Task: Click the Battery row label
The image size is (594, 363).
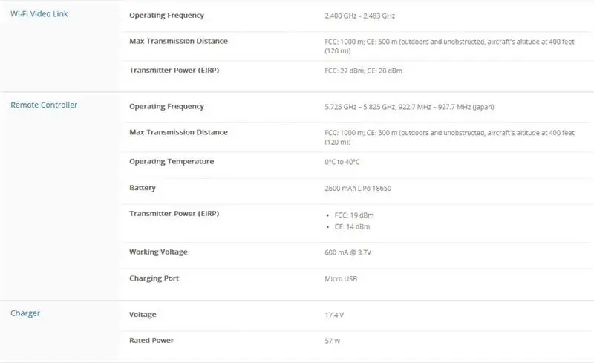Action: tap(143, 188)
